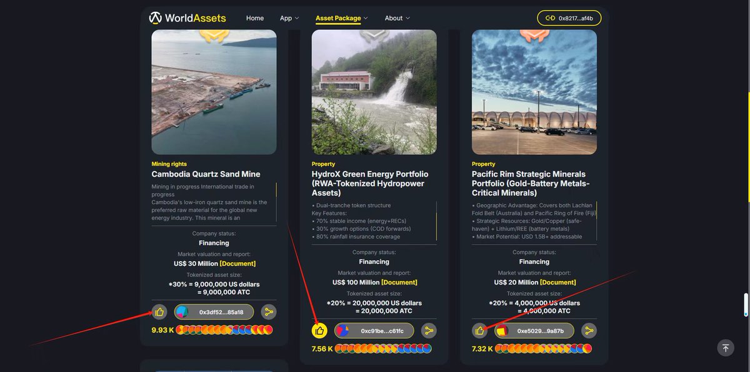Like the Pacific Rim Strategic Minerals card
The width and height of the screenshot is (750, 372).
479,331
